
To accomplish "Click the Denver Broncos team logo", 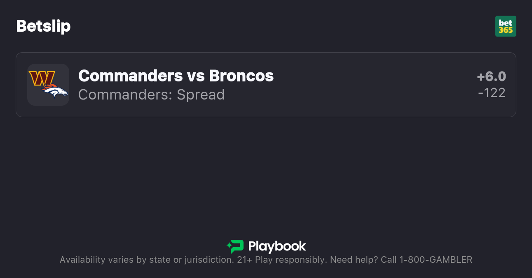I will pyautogui.click(x=55, y=92).
